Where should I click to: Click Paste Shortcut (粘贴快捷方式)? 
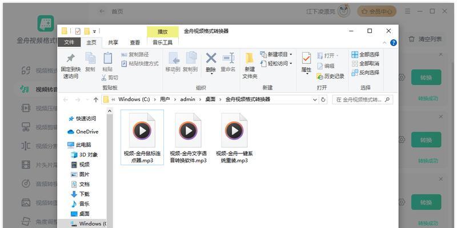tap(140, 63)
